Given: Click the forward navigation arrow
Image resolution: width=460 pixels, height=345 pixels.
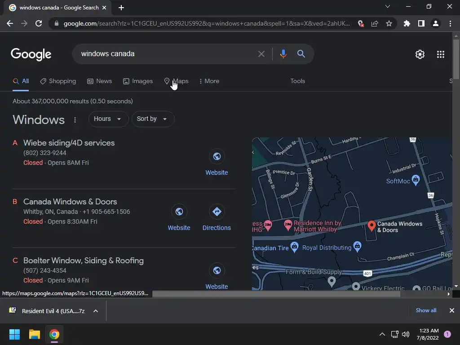Looking at the screenshot, I should [x=24, y=23].
